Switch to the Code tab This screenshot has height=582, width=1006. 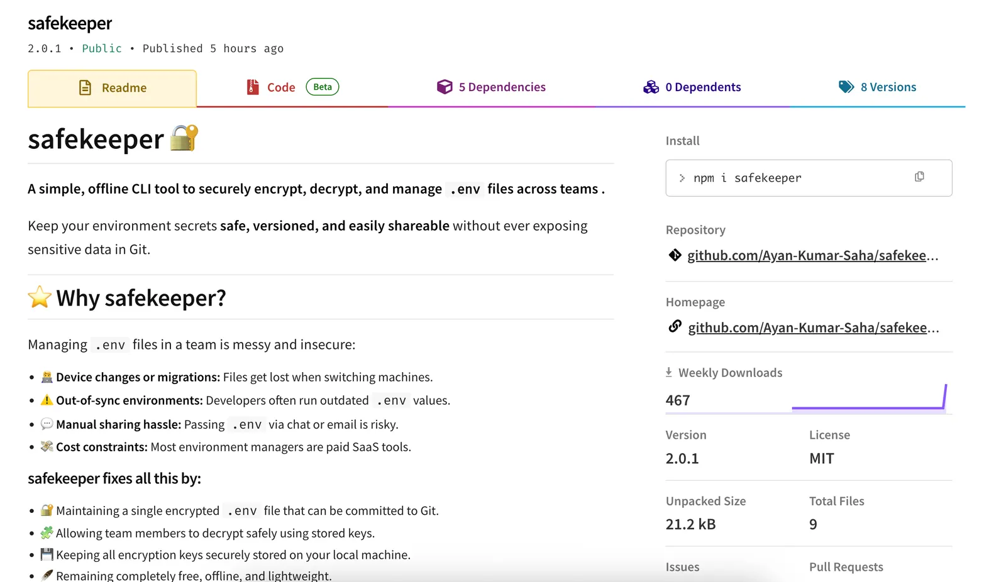292,87
